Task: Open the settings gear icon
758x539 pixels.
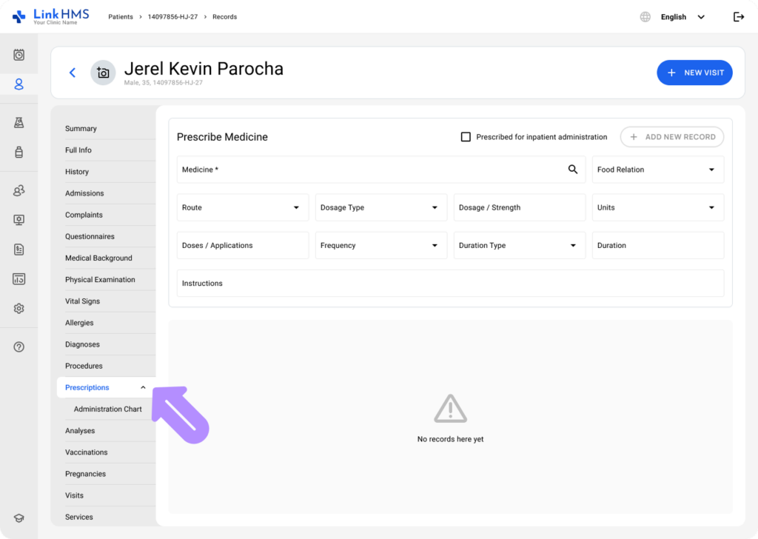Action: [x=19, y=308]
